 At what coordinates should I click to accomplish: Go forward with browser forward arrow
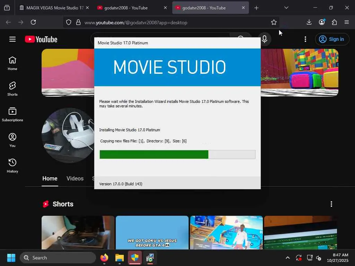[20, 22]
